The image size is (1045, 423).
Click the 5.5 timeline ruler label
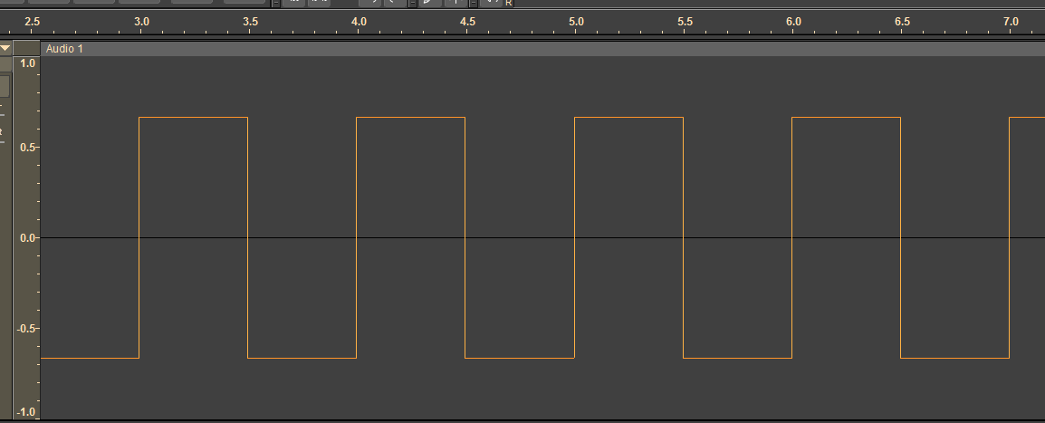[x=685, y=21]
